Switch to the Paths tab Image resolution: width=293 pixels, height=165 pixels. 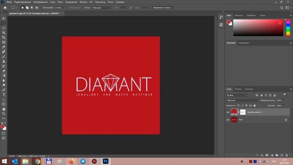point(249,89)
